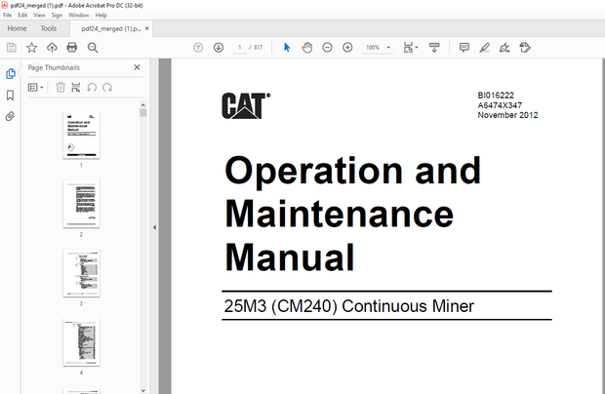
Task: Select page 1 thumbnail
Action: 81,135
